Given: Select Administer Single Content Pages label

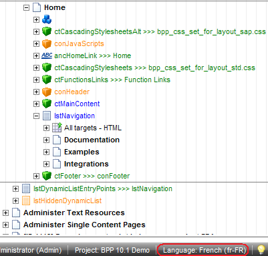Looking at the screenshot, I should coord(84,225).
